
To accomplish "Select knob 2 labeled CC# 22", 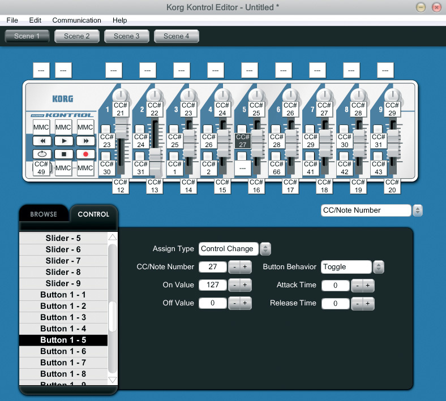I will pos(155,109).
